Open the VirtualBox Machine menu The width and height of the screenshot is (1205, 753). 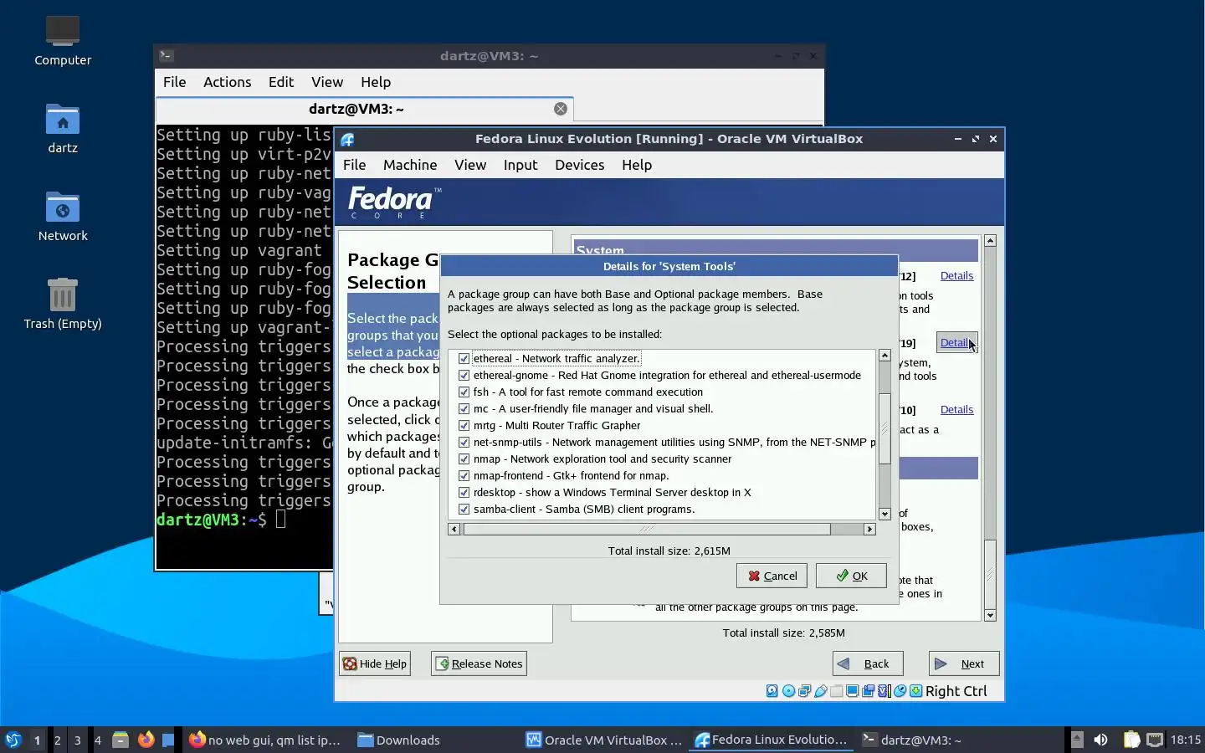click(x=410, y=165)
